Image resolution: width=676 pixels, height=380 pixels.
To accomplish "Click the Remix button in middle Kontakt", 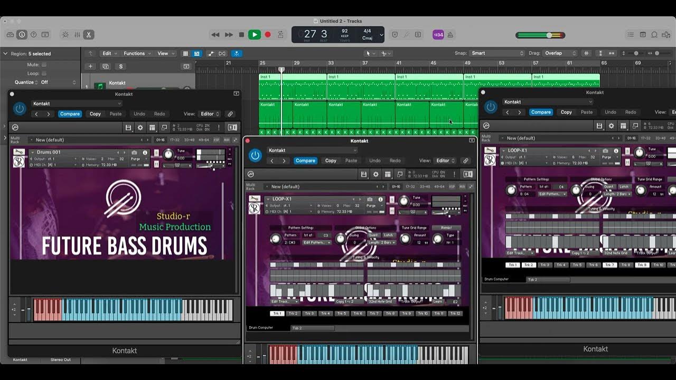I will coord(446,228).
